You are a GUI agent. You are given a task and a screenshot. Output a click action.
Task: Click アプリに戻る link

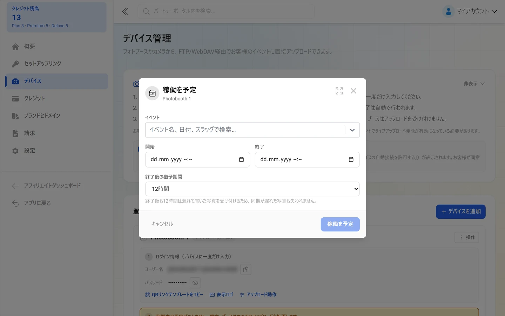[x=56, y=203]
